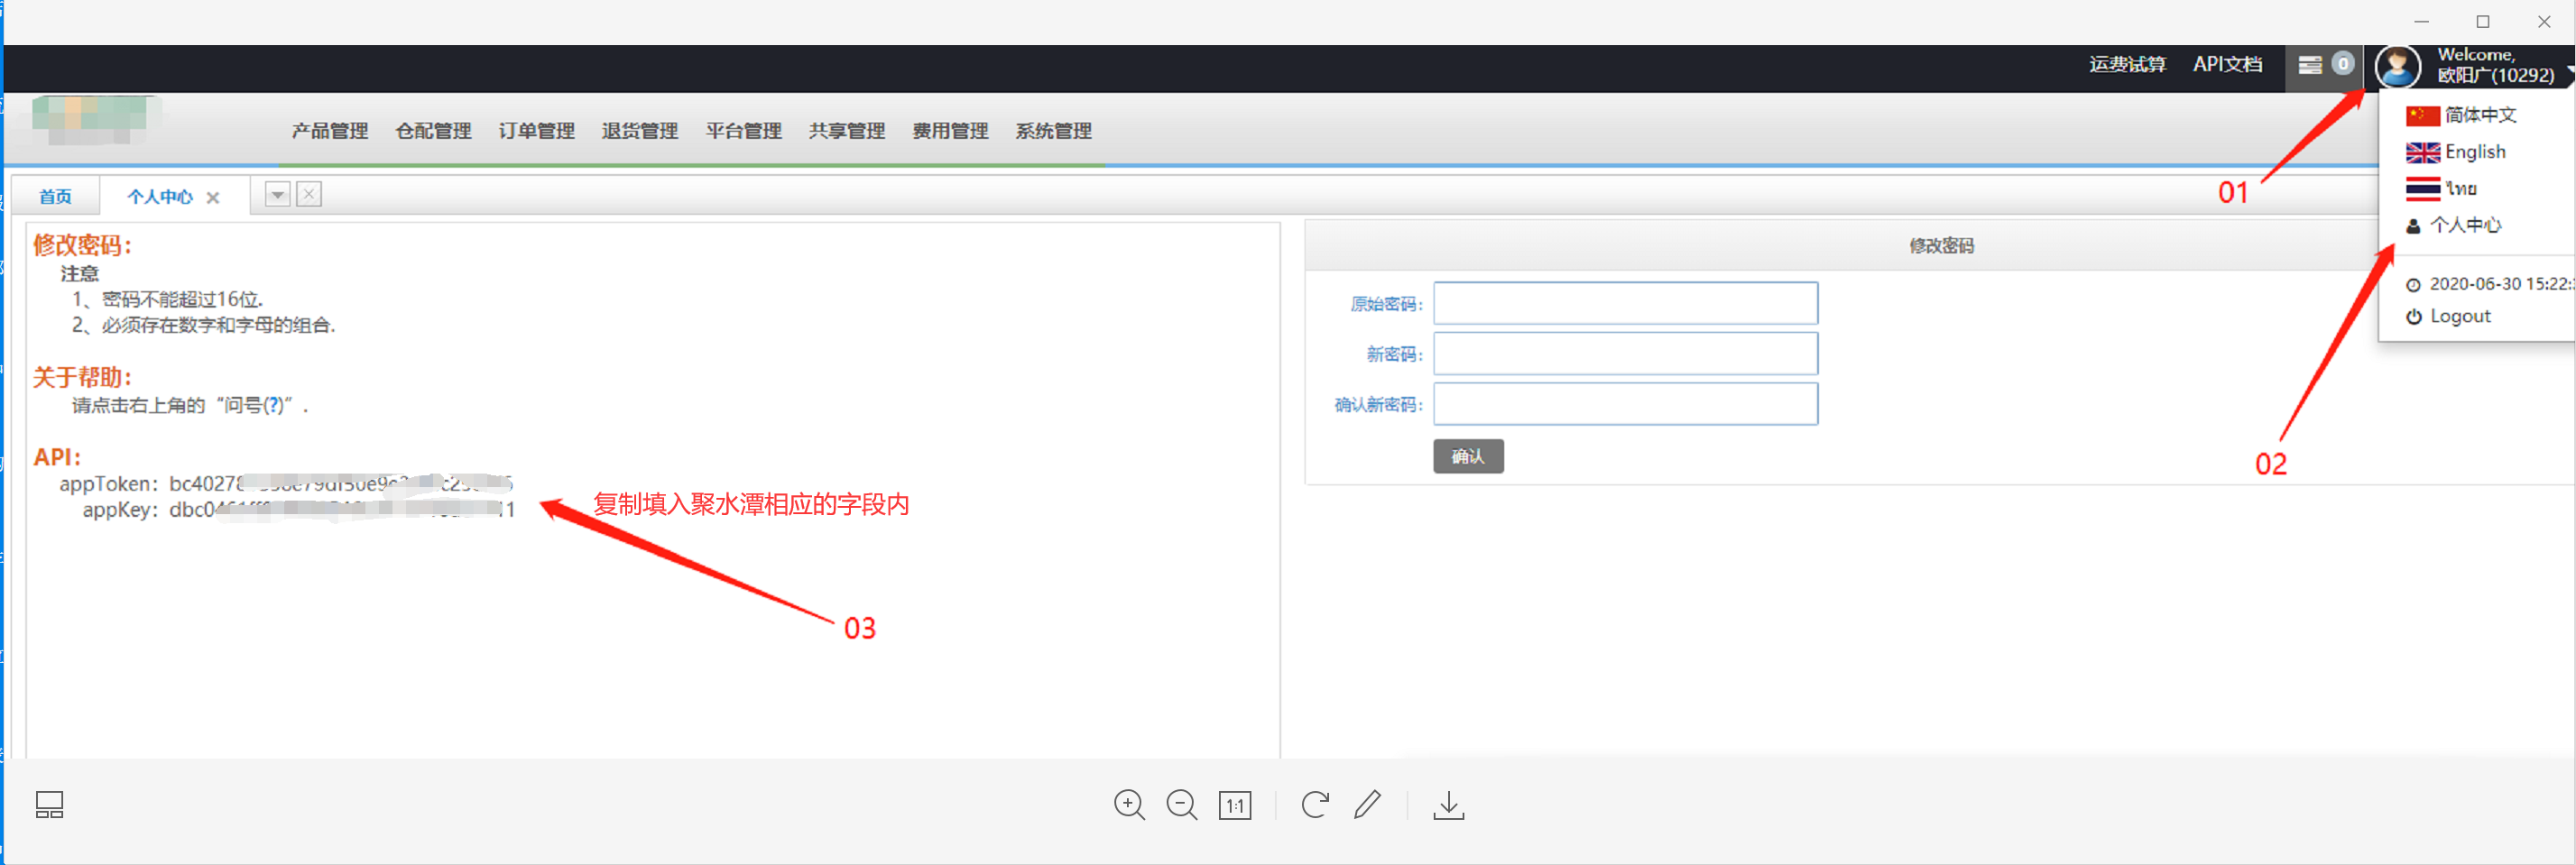Open the 产品管理 menu
The height and width of the screenshot is (865, 2576).
tap(330, 131)
